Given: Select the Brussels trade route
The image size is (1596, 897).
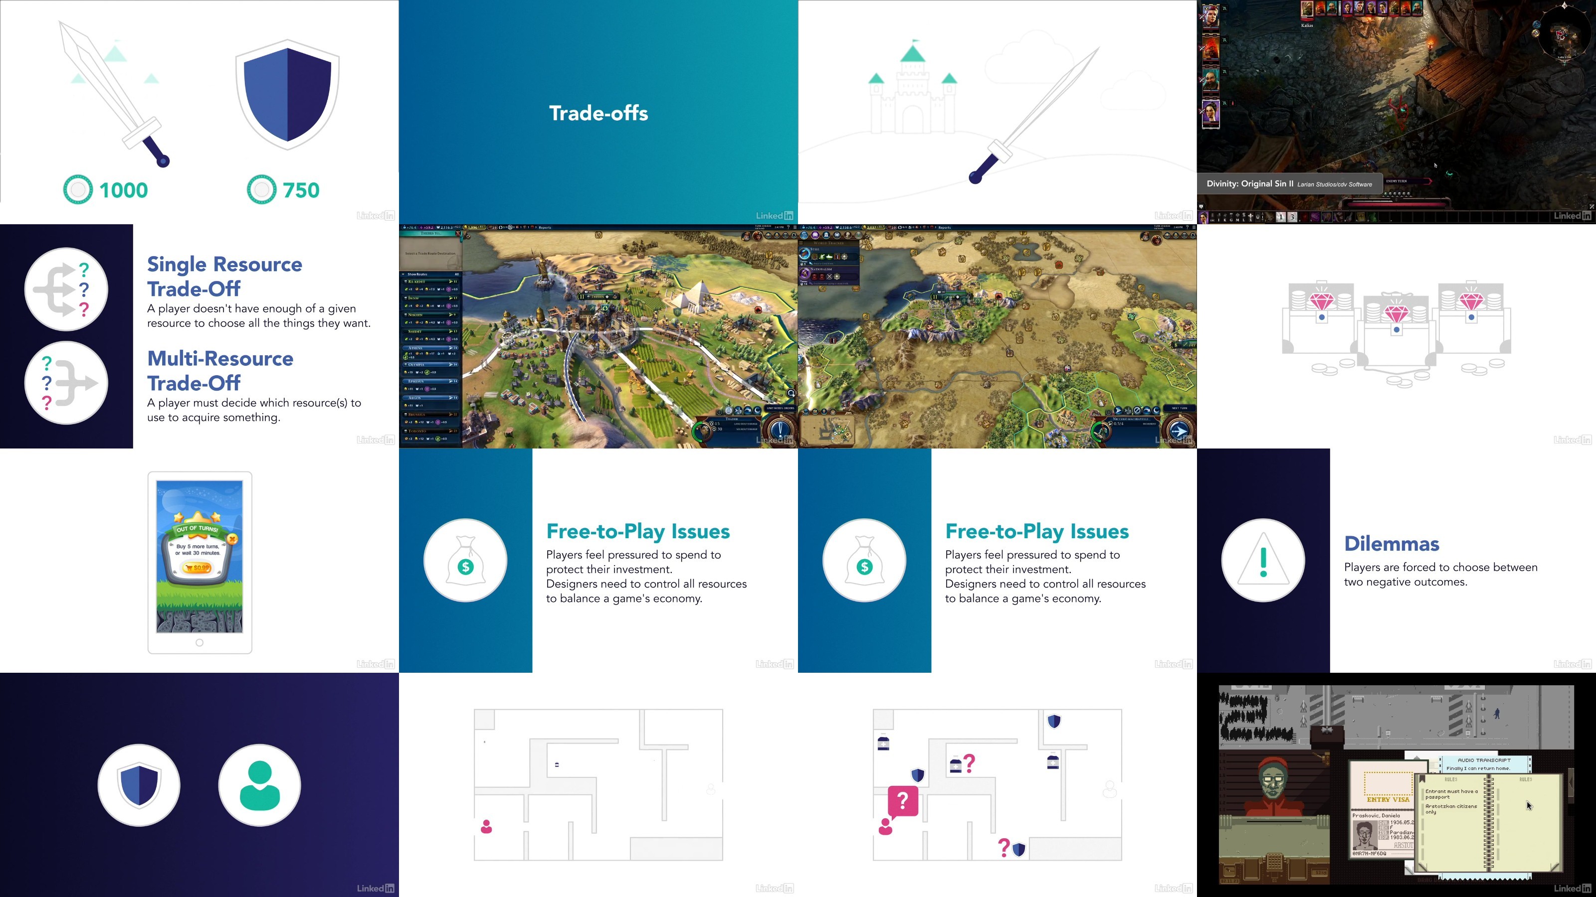Looking at the screenshot, I should 431,419.
